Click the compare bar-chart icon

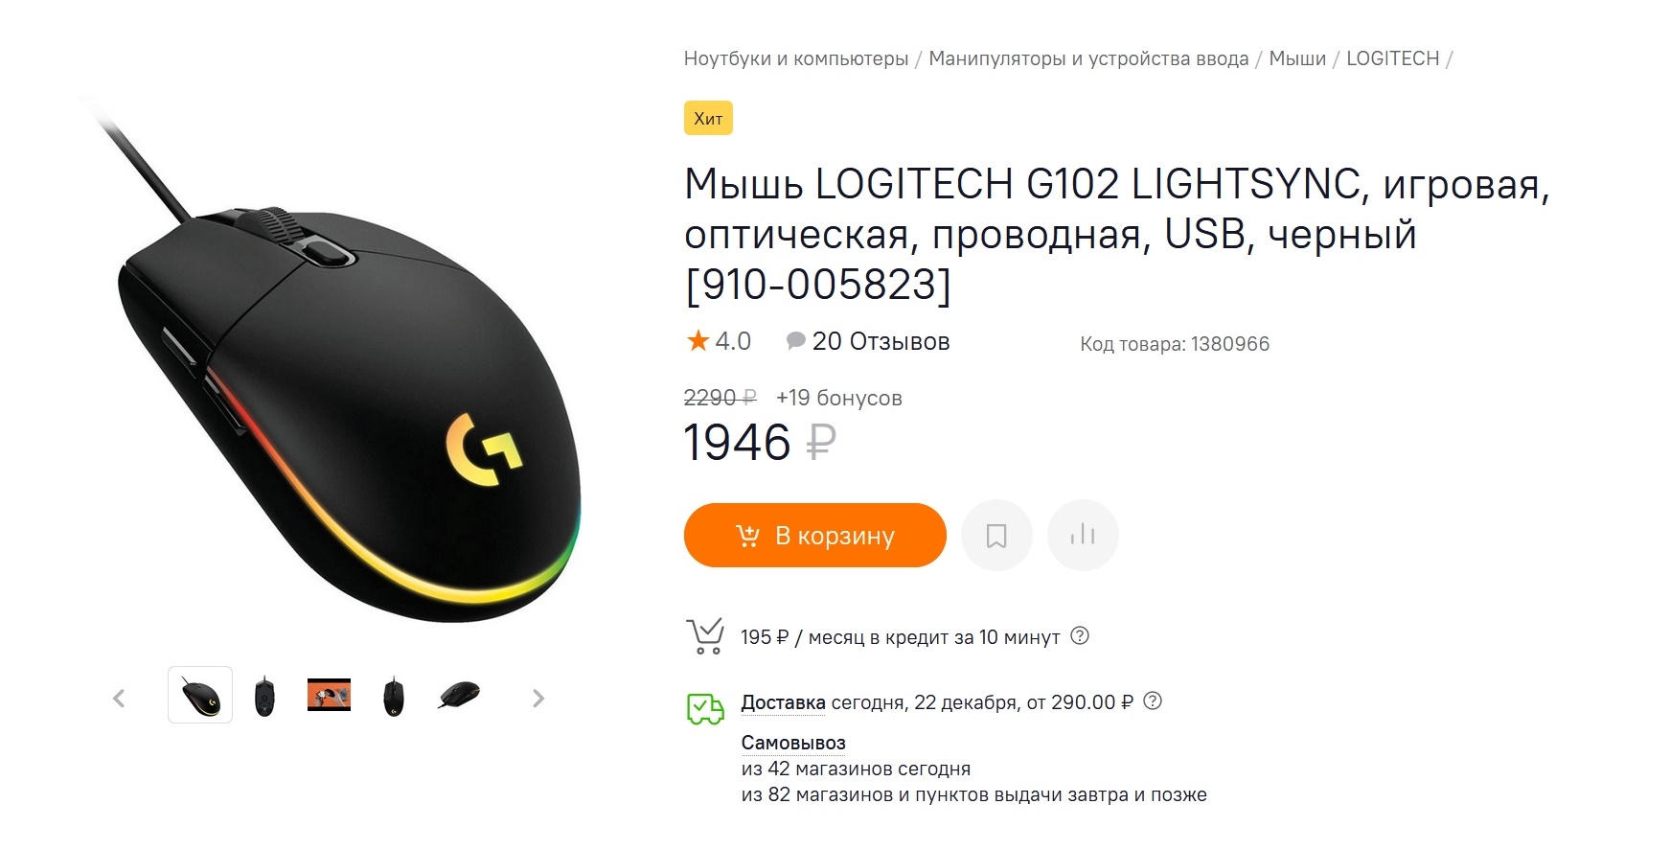1083,536
